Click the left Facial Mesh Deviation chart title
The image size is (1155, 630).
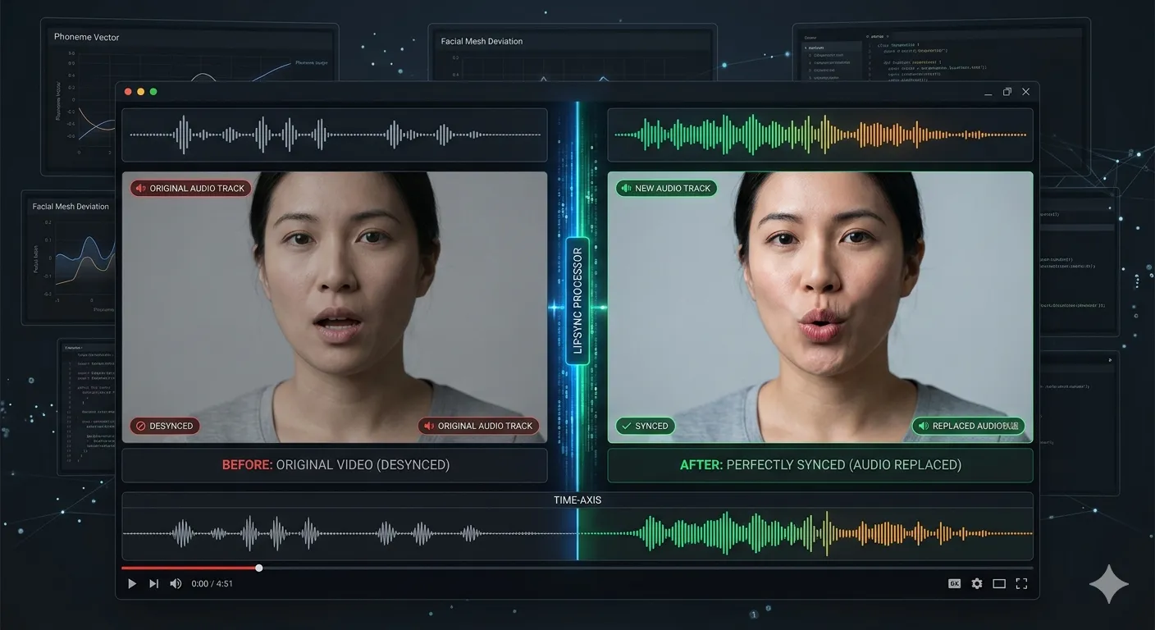71,207
